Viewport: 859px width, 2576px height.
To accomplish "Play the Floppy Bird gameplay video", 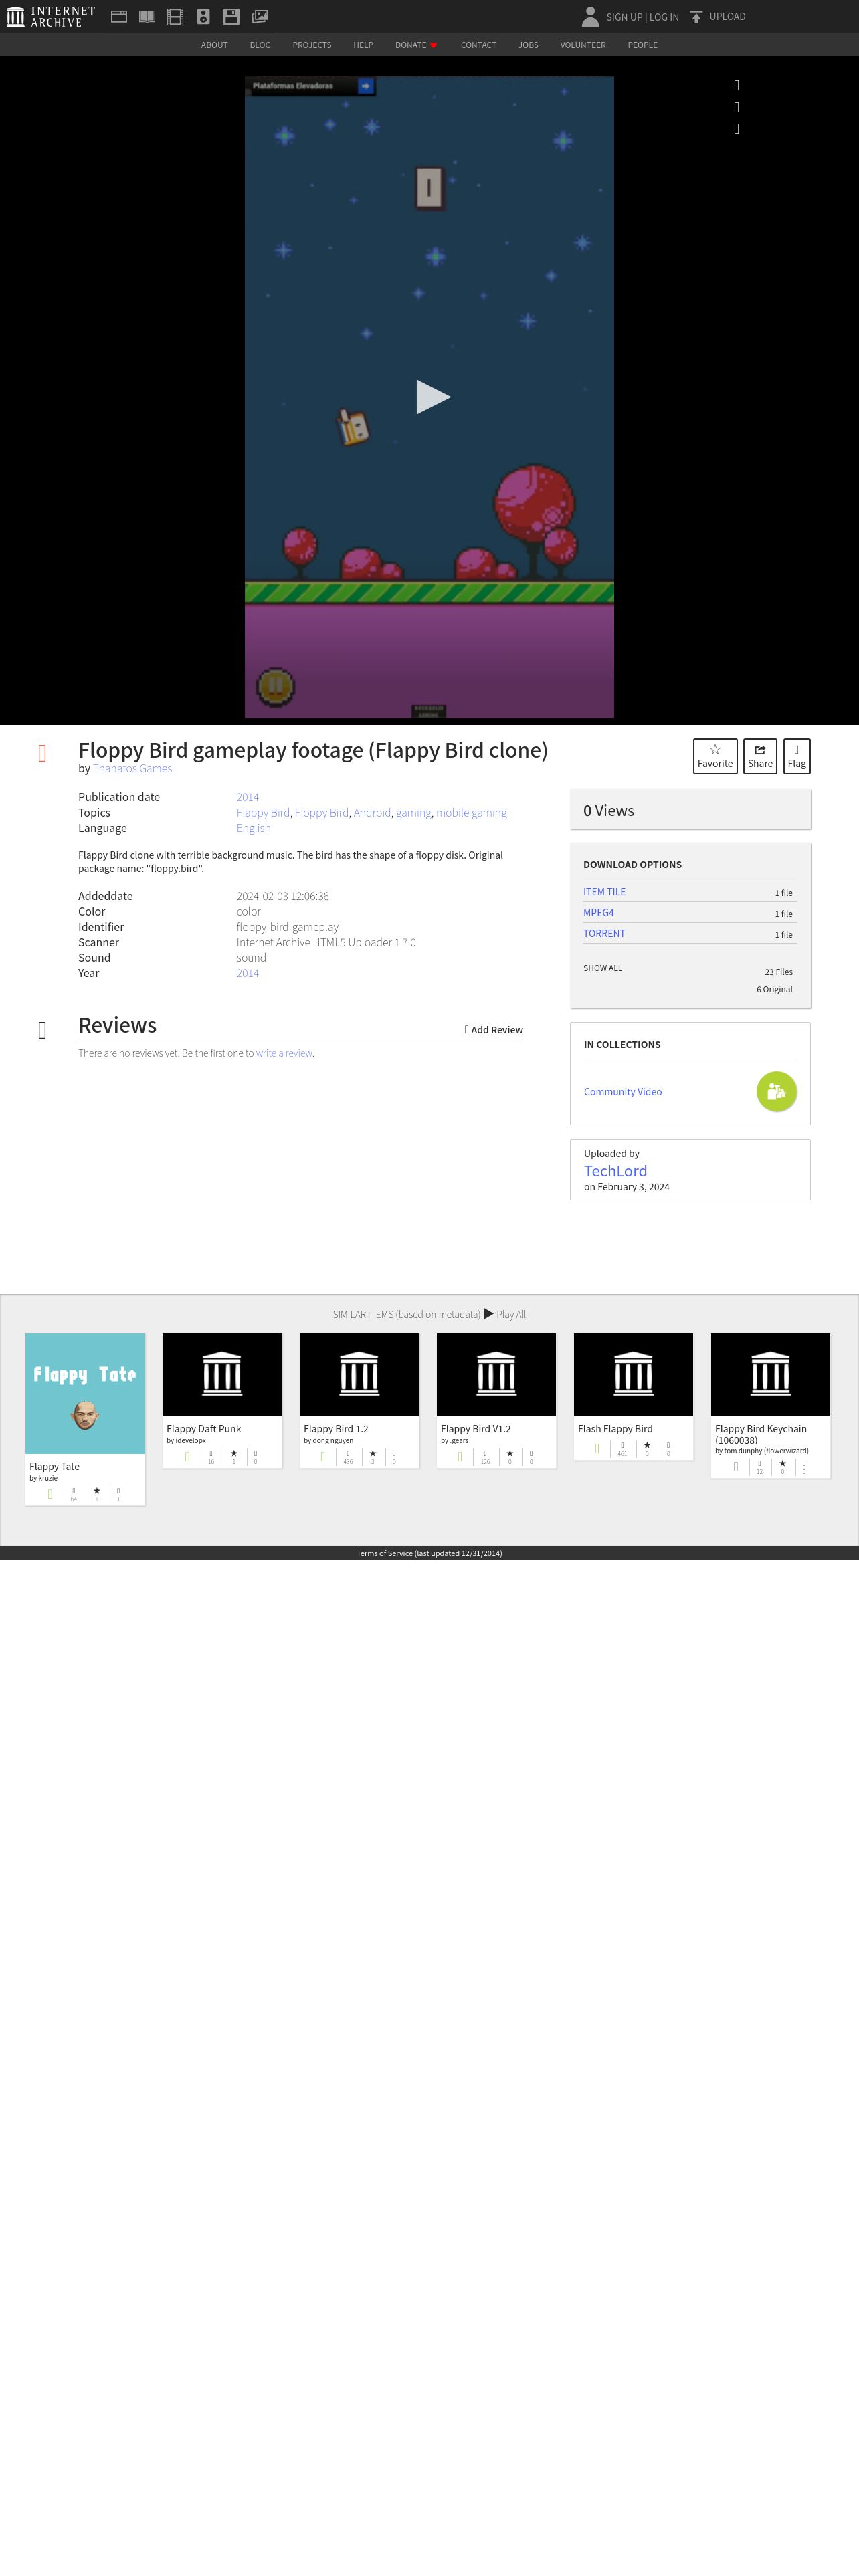I will pyautogui.click(x=432, y=397).
